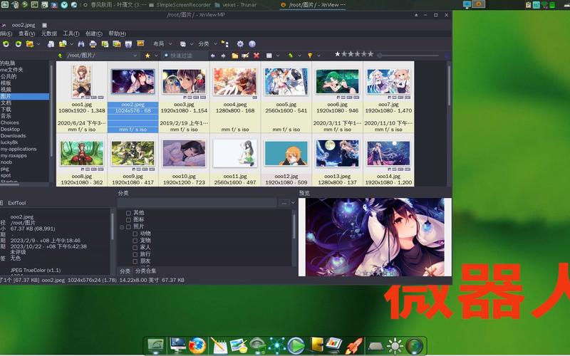Switch to the 分类合集 tab
Screen dimensions: 570x356
pos(145,271)
